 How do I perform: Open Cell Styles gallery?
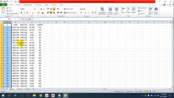[x=116, y=11]
